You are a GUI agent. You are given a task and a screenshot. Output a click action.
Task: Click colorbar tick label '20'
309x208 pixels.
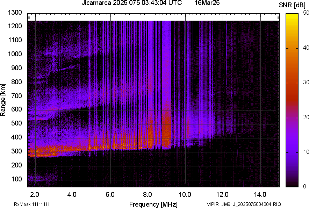point(306,117)
